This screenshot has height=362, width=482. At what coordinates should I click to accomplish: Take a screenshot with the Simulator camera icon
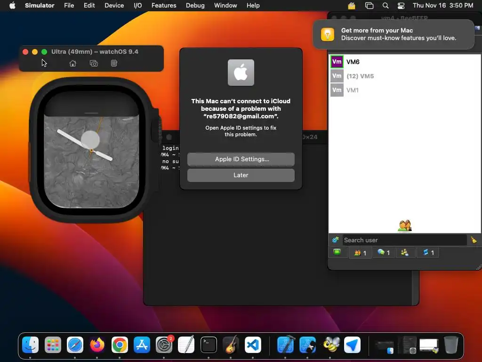click(x=94, y=64)
